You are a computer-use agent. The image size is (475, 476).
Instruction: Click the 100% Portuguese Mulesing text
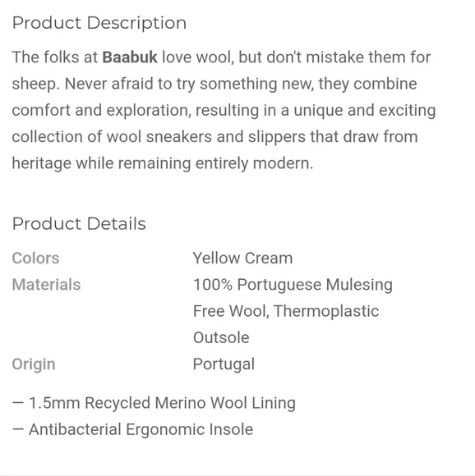293,285
